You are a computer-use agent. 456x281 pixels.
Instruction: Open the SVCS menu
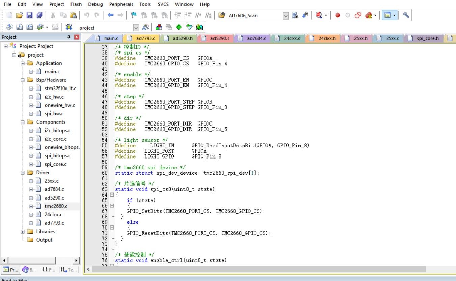coord(163,4)
